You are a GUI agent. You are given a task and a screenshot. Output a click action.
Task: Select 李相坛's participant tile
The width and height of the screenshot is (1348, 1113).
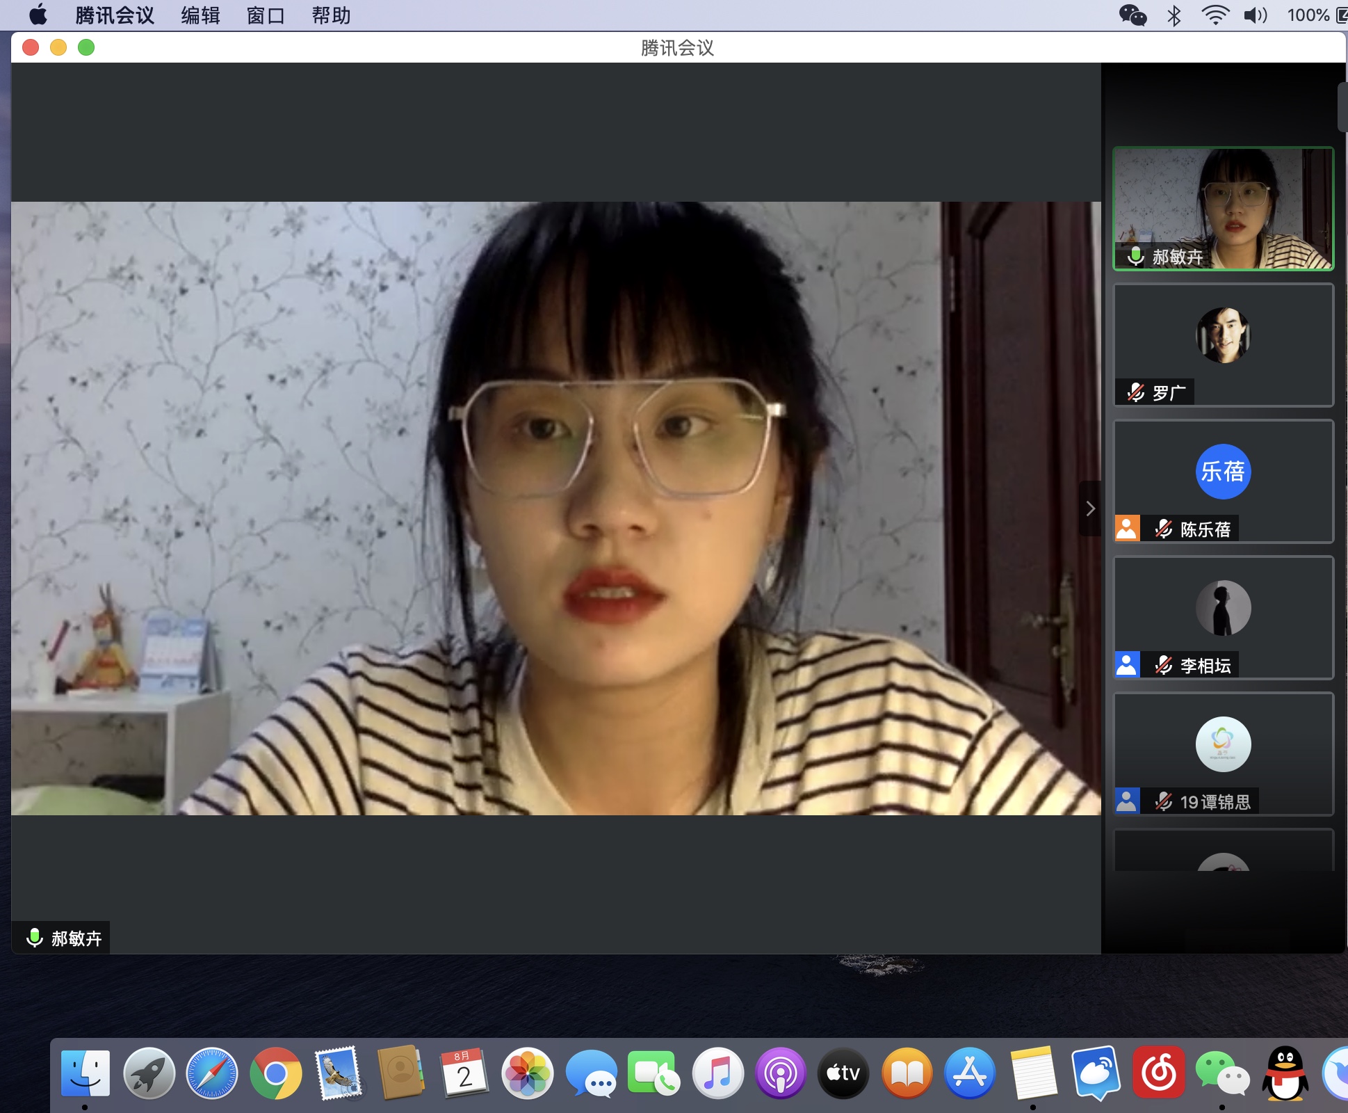click(1224, 618)
